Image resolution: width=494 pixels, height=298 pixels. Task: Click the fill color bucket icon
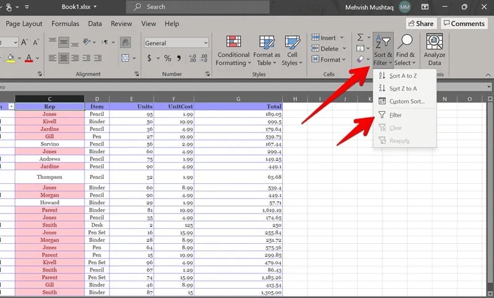click(x=10, y=59)
